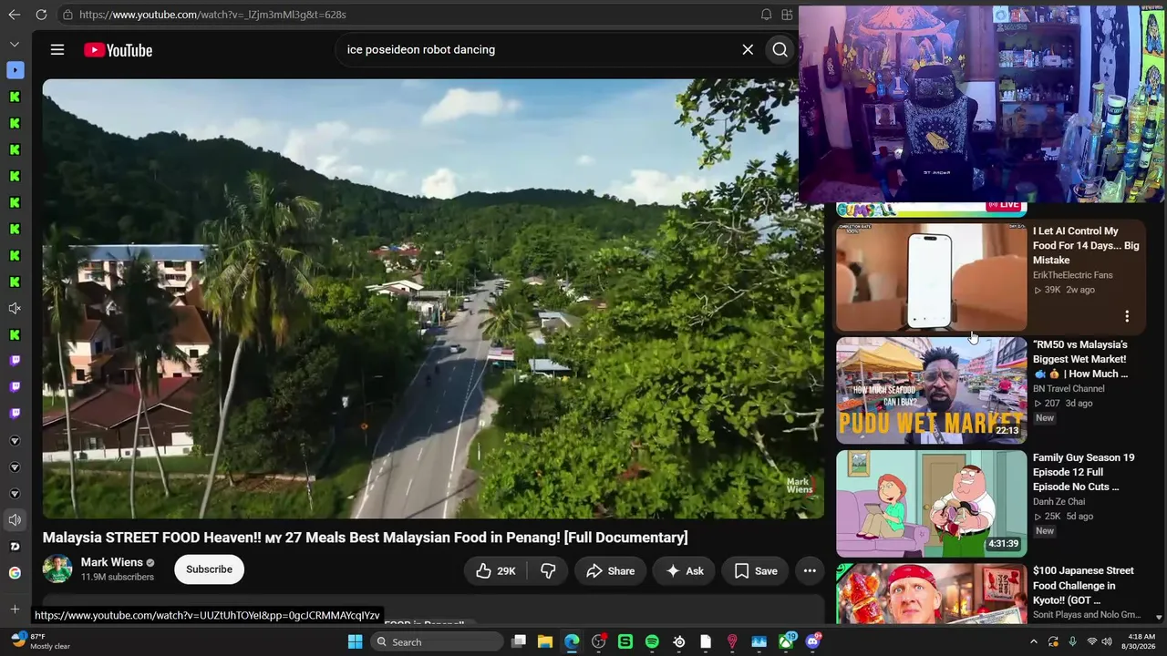
Task: Open Discord from the taskbar
Action: 812,642
